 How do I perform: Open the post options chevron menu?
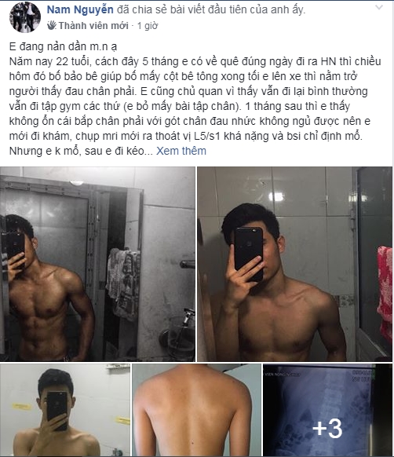[x=378, y=8]
